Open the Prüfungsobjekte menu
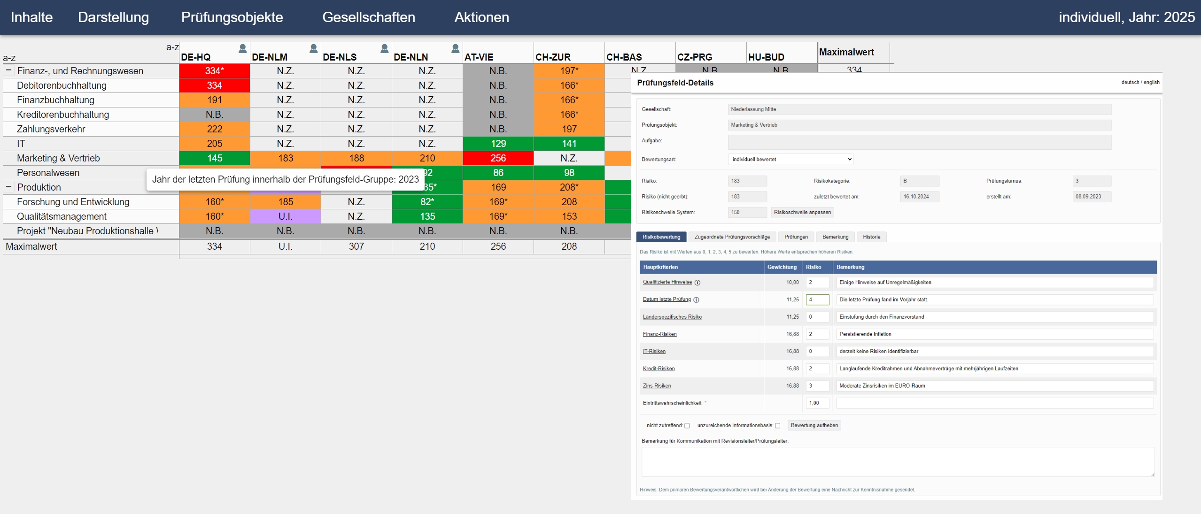The height and width of the screenshot is (514, 1201). click(232, 17)
